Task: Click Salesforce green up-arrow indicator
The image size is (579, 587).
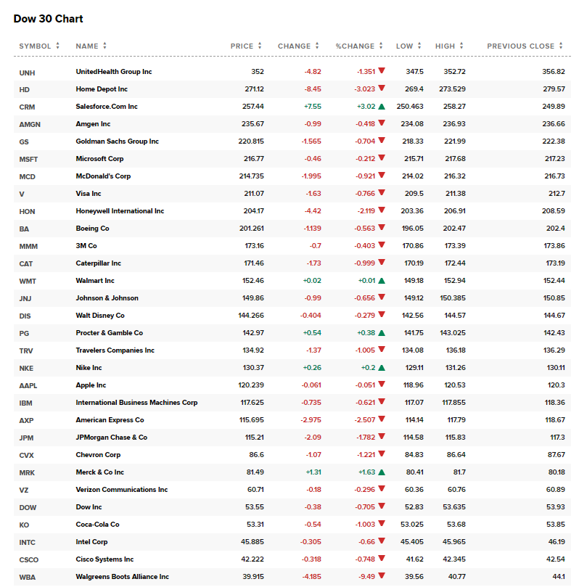Action: 382,107
